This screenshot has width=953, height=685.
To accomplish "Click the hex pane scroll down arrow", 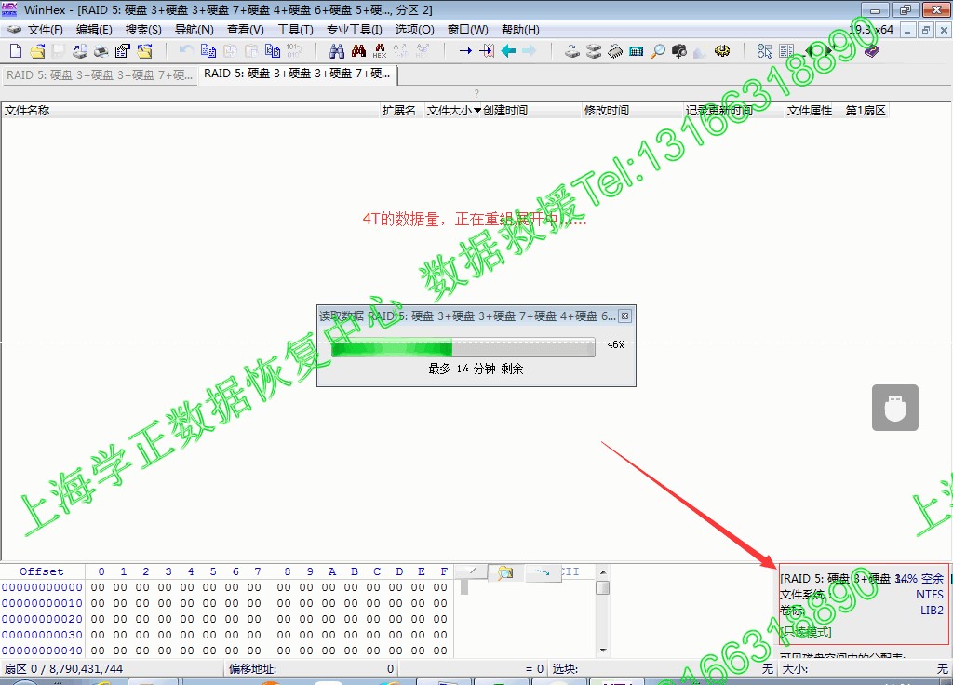I will click(x=603, y=651).
